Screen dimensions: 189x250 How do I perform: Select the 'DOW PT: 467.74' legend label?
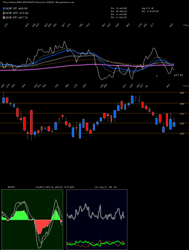click(16, 17)
